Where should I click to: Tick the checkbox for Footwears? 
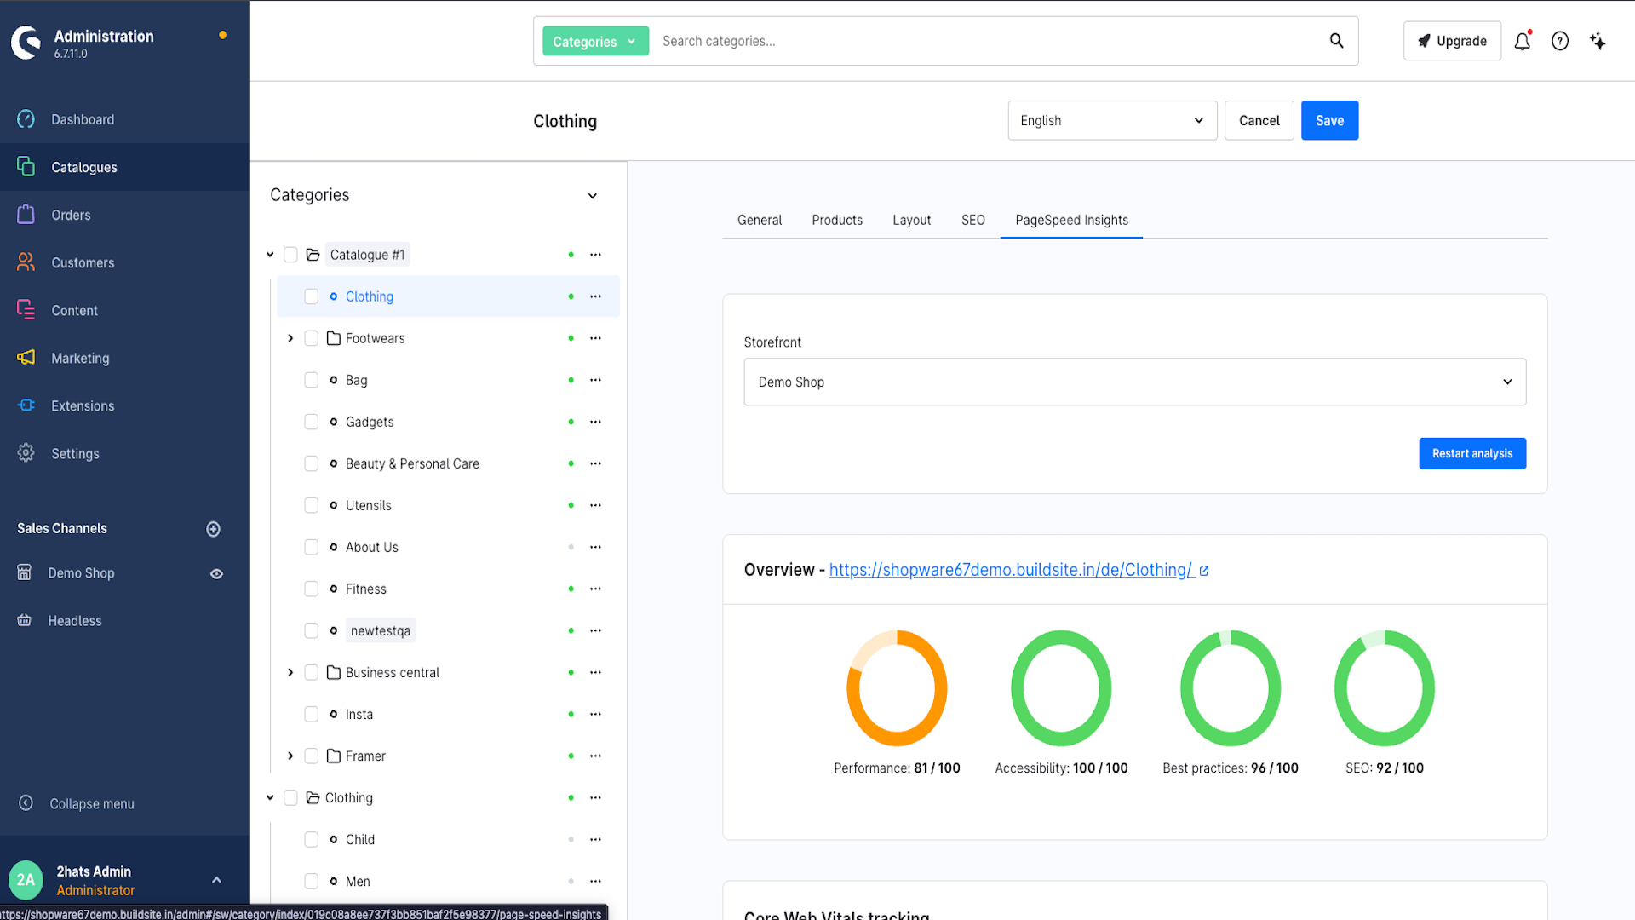[312, 338]
